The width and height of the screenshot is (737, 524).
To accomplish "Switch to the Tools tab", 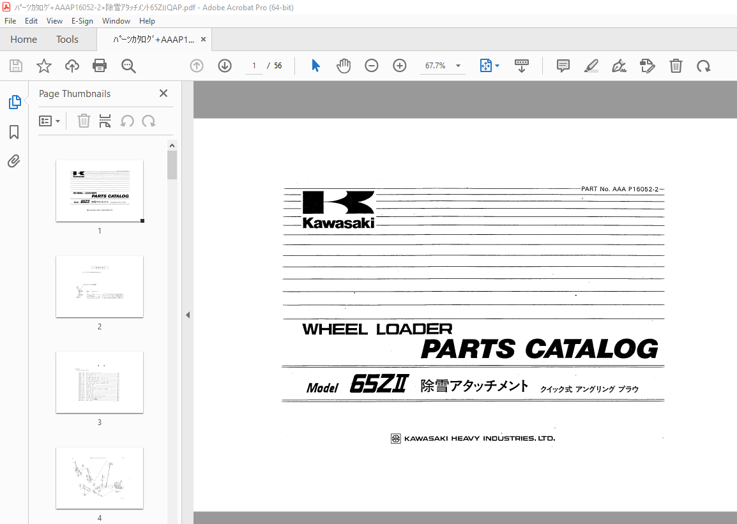I will click(x=67, y=40).
